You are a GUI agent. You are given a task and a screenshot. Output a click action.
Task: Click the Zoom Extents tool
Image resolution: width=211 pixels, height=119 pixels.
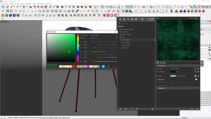(x=74, y=7)
